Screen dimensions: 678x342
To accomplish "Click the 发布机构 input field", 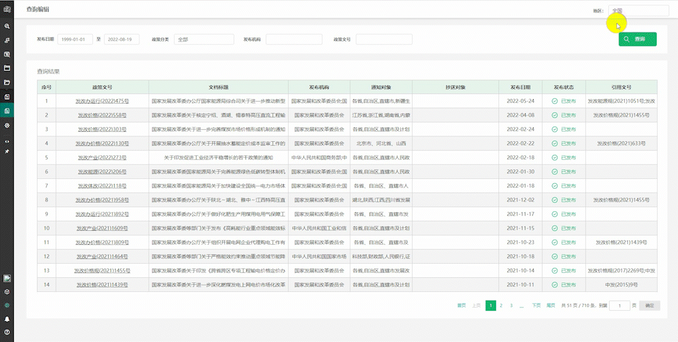I will tap(294, 40).
